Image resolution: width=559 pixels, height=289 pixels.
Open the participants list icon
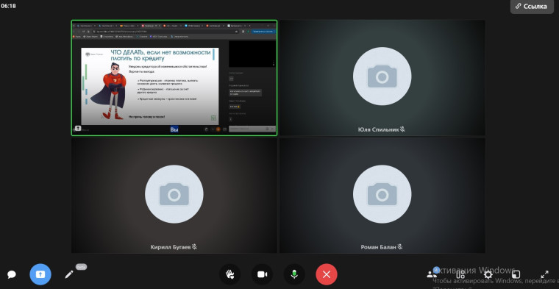click(x=432, y=274)
